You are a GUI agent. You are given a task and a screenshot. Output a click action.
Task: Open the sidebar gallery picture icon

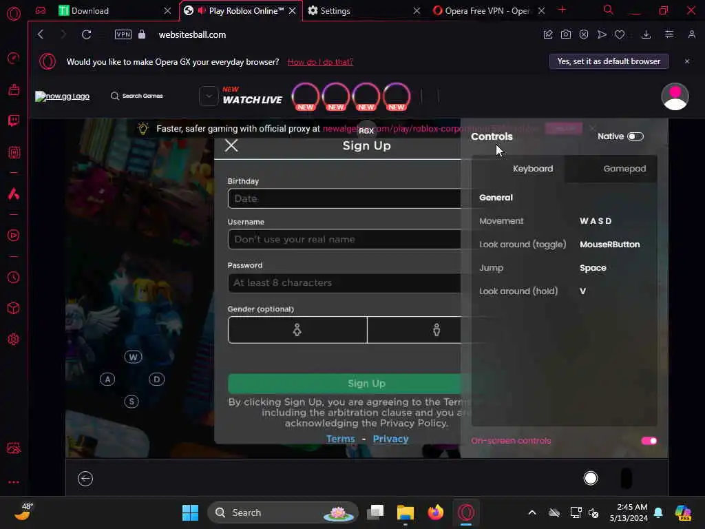point(14,448)
